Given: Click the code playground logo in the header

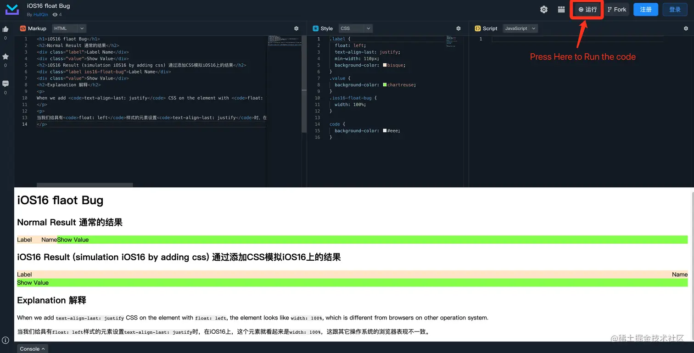Looking at the screenshot, I should point(12,10).
